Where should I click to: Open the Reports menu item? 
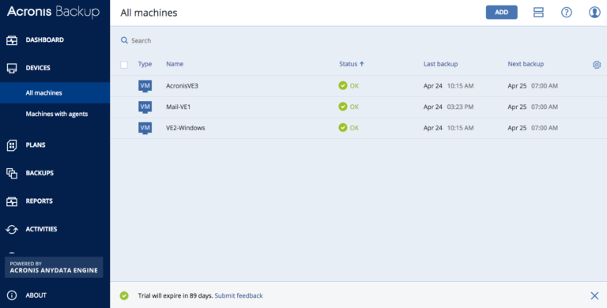click(x=39, y=201)
